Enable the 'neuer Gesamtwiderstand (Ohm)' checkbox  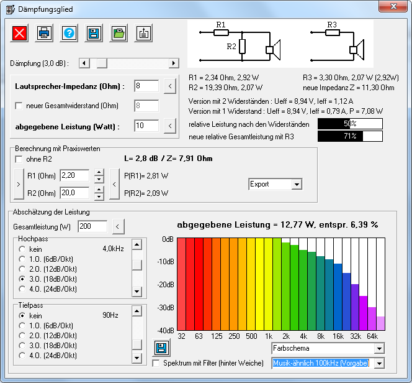(19, 106)
